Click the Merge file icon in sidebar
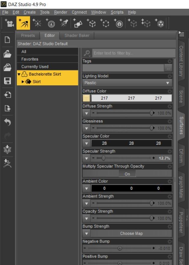Viewport: 189px width, 265px height. (8, 67)
